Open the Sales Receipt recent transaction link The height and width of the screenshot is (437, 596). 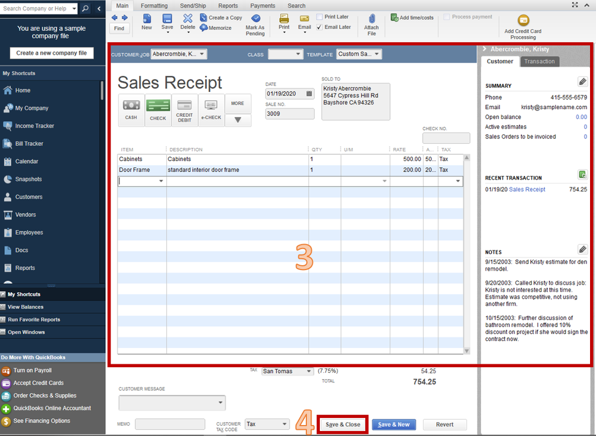click(527, 189)
